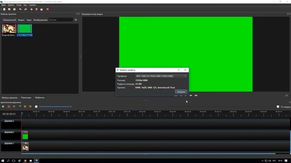Click the 00:00:00:01 timecode display
This screenshot has height=163, width=291.
click(9, 114)
